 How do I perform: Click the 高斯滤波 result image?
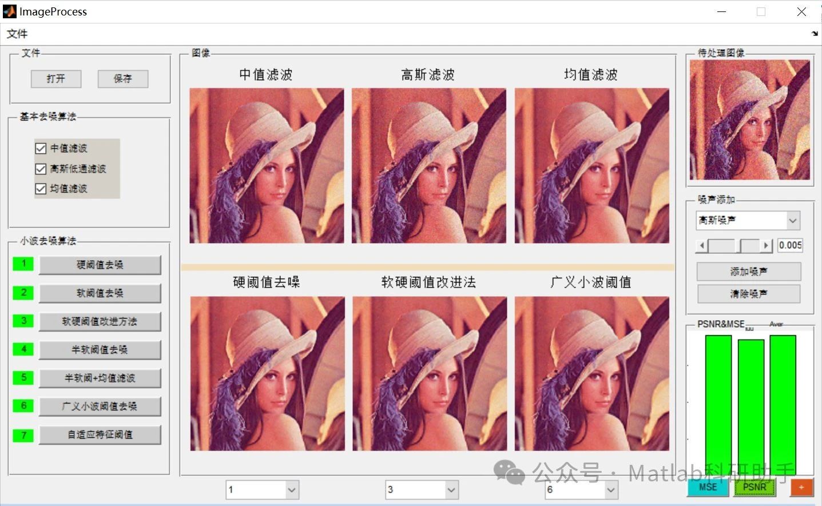[429, 166]
